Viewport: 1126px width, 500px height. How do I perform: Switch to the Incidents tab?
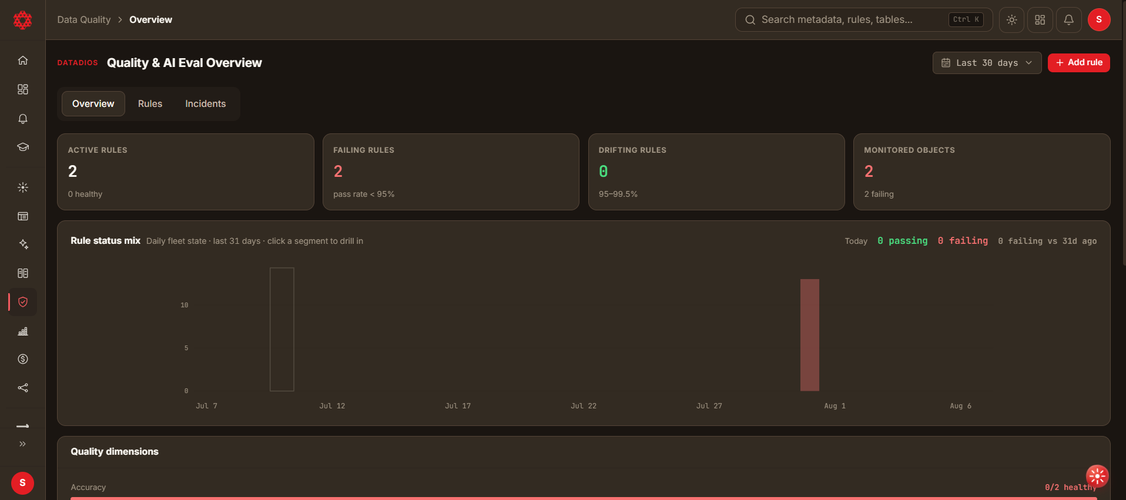point(206,104)
